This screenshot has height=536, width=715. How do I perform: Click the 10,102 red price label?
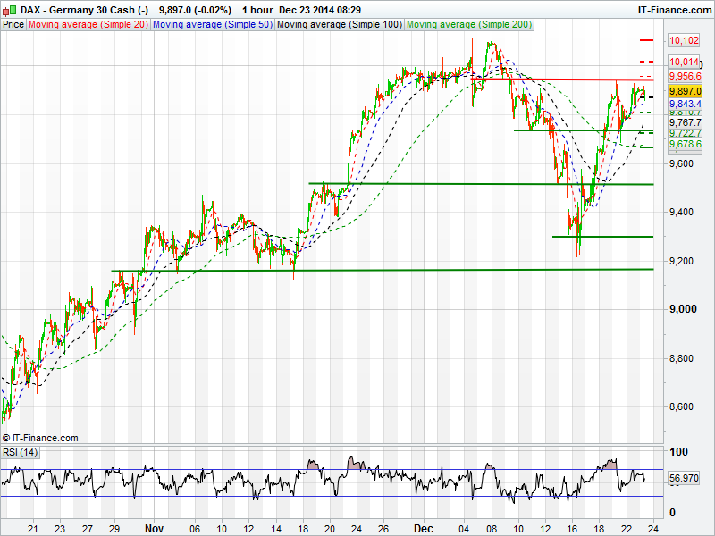click(x=684, y=40)
